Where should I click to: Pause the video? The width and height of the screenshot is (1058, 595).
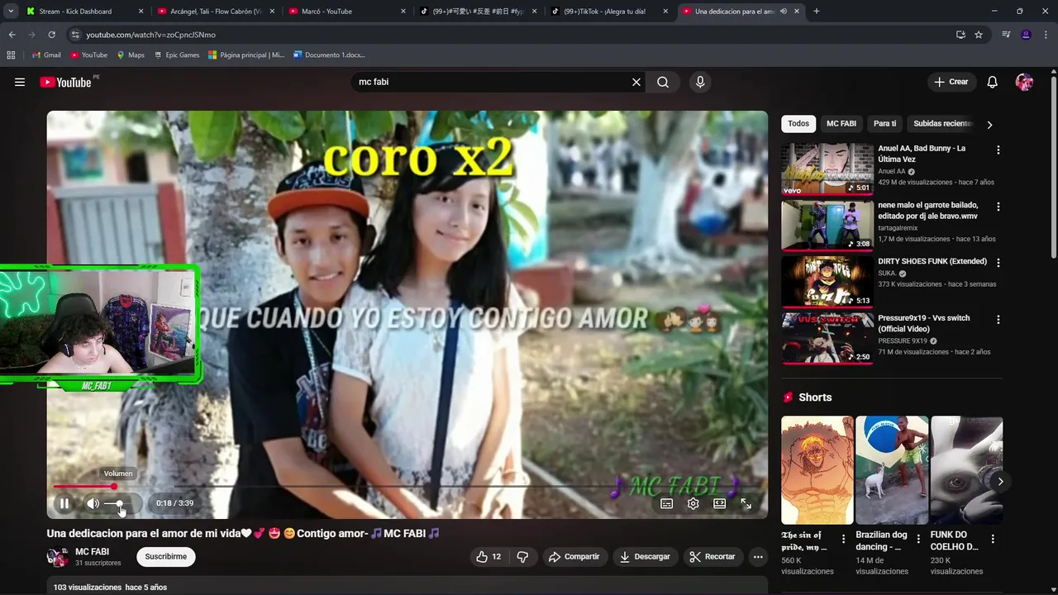click(x=64, y=503)
